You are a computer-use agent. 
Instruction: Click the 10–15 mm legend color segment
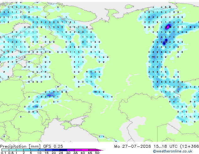pos(42,150)
